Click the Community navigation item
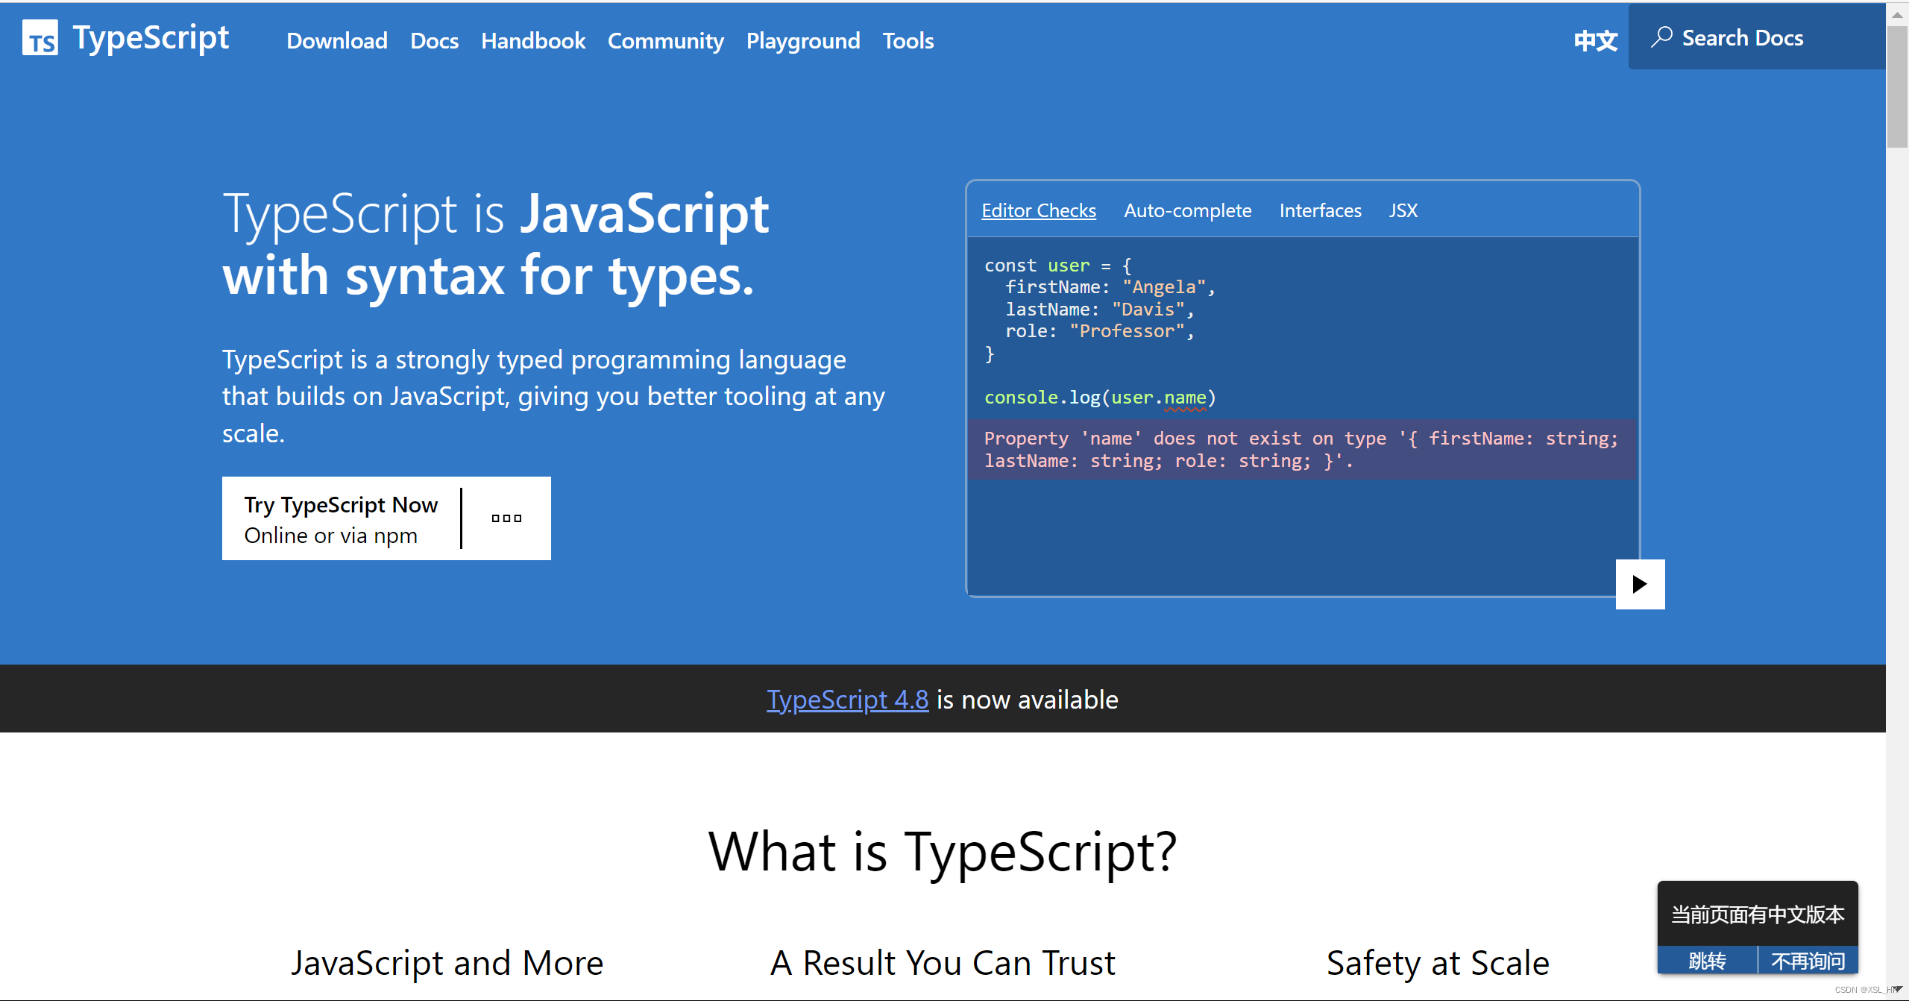 click(665, 40)
